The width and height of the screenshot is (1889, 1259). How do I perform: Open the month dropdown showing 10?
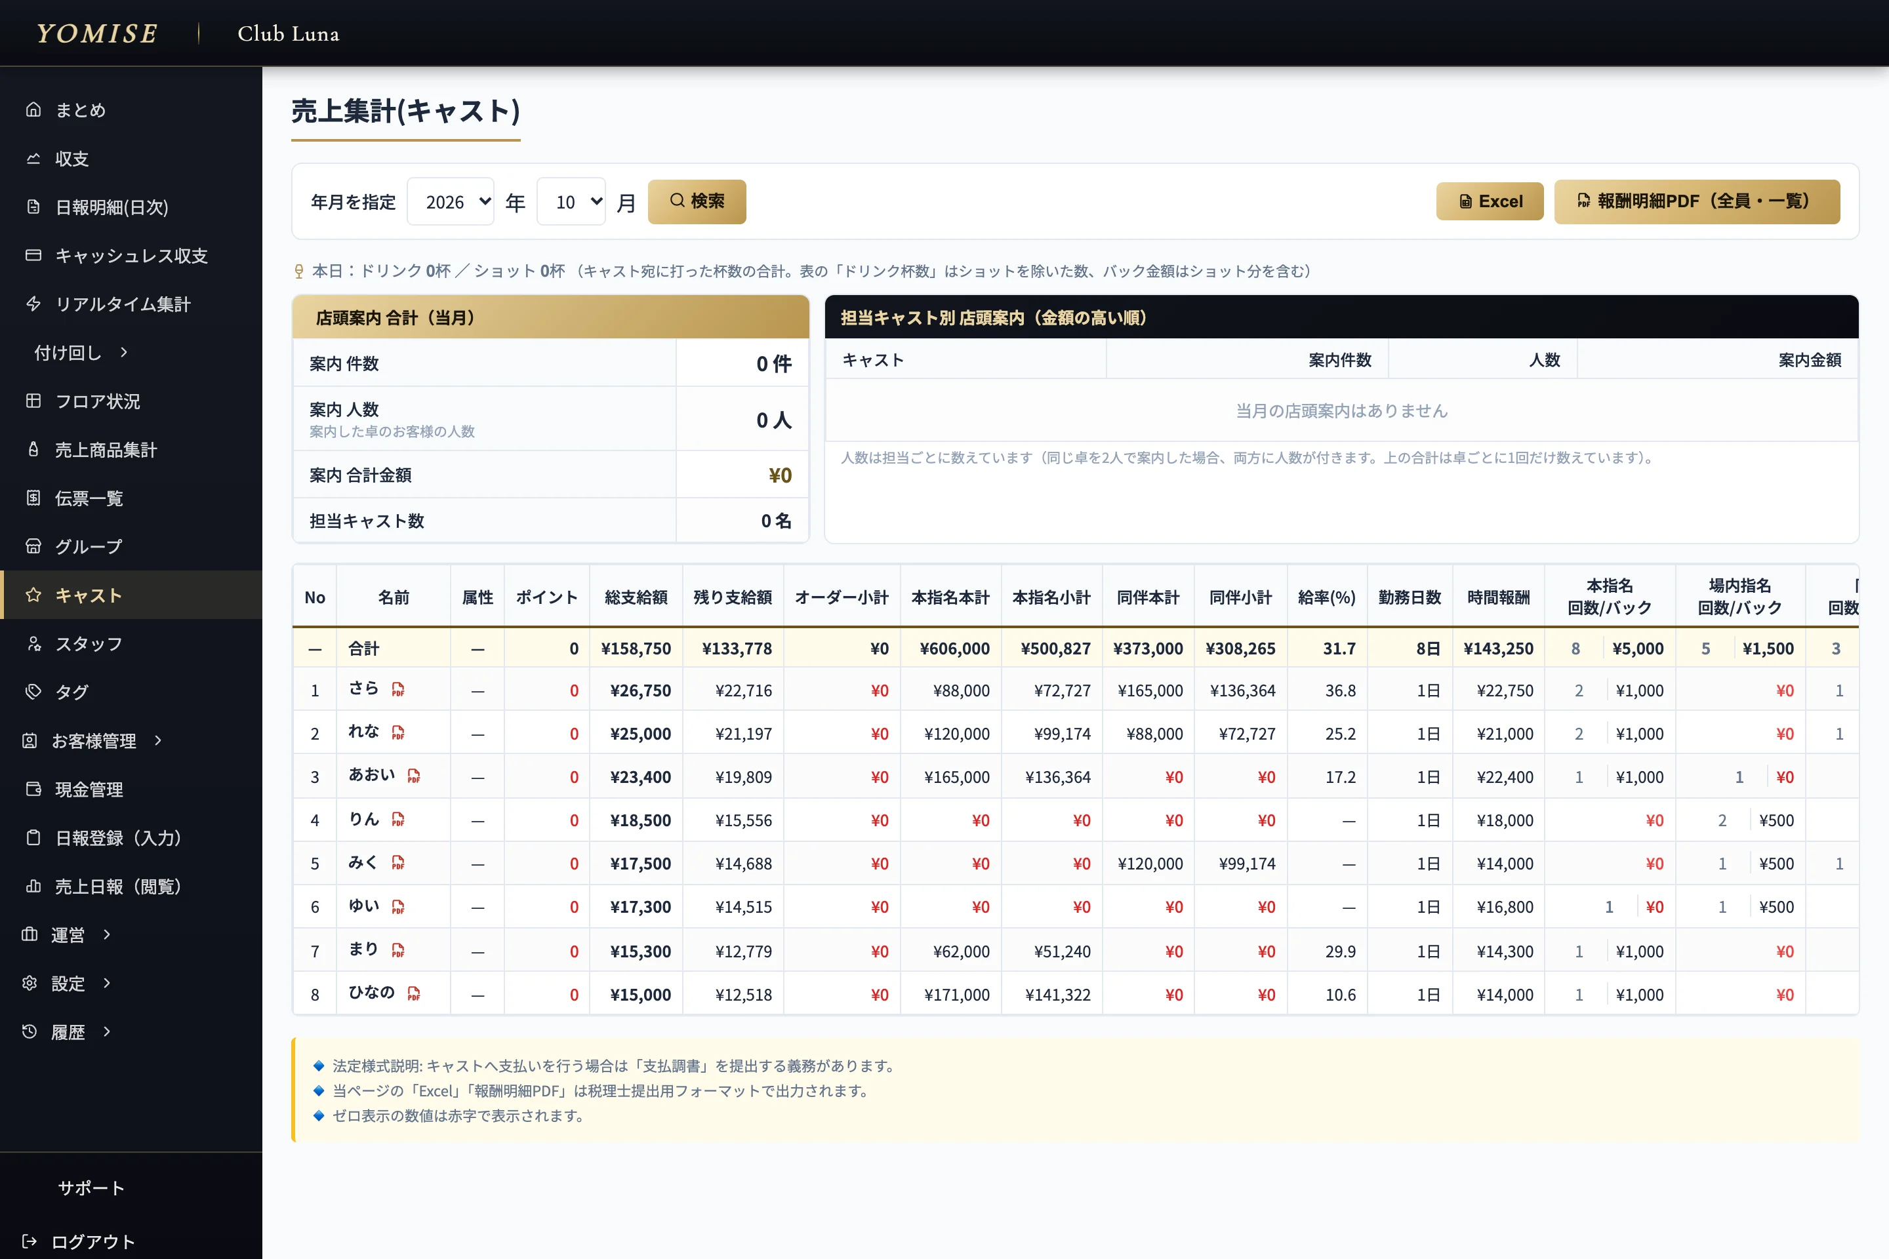571,201
